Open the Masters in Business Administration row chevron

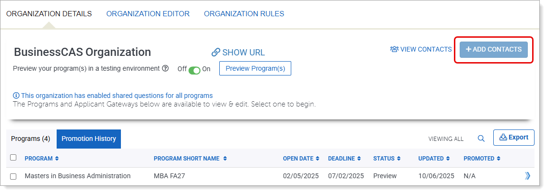[x=528, y=176]
